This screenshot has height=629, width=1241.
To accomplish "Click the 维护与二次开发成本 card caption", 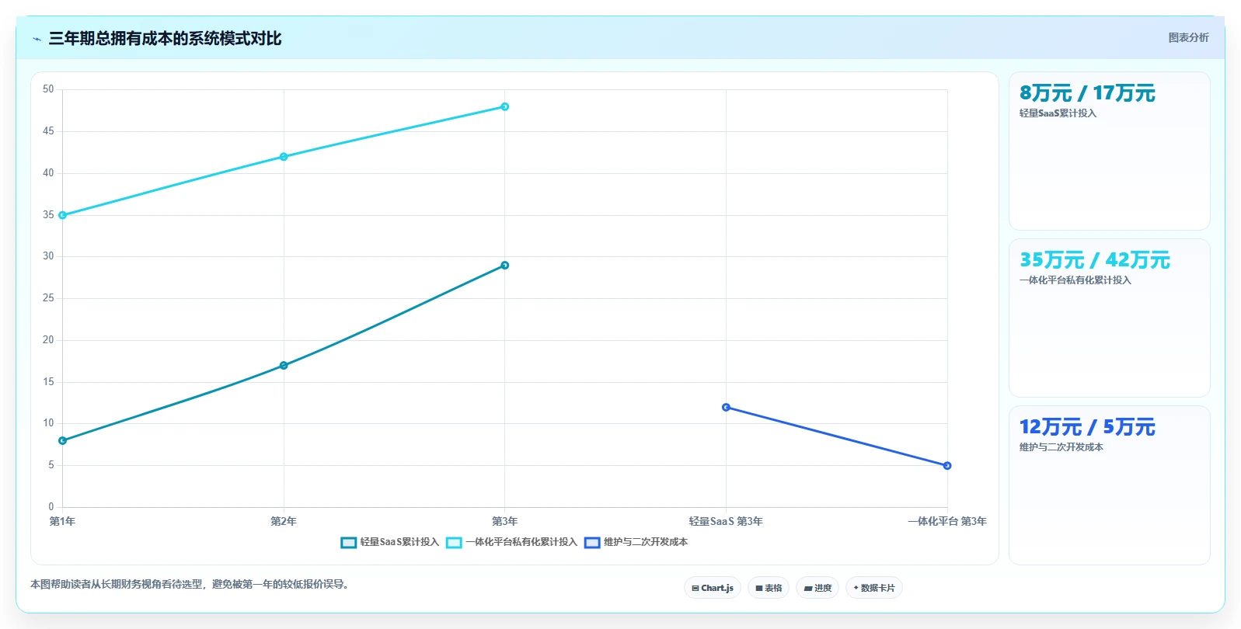I will click(1061, 447).
